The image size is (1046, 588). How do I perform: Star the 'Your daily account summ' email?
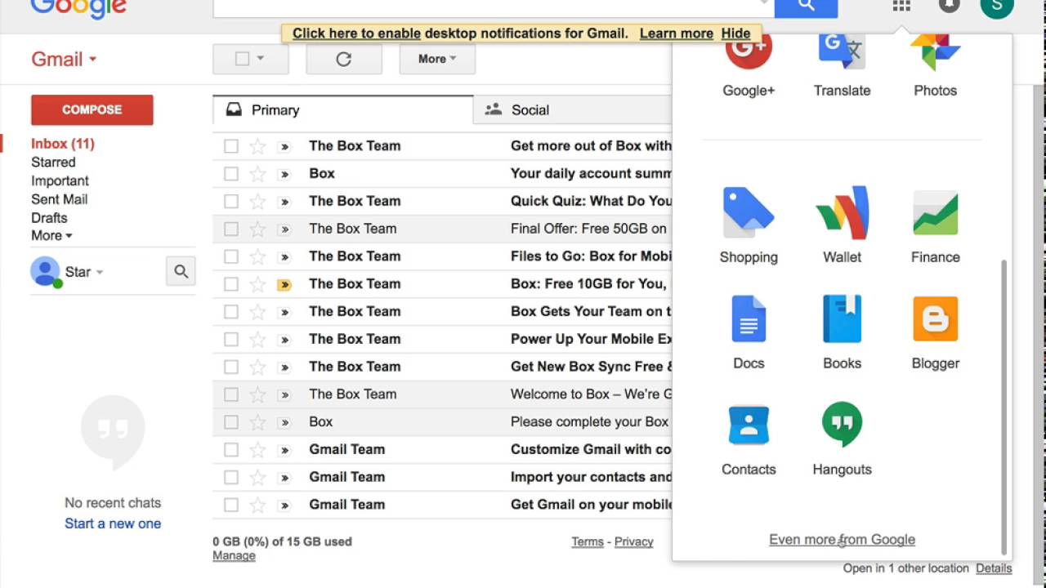[257, 174]
